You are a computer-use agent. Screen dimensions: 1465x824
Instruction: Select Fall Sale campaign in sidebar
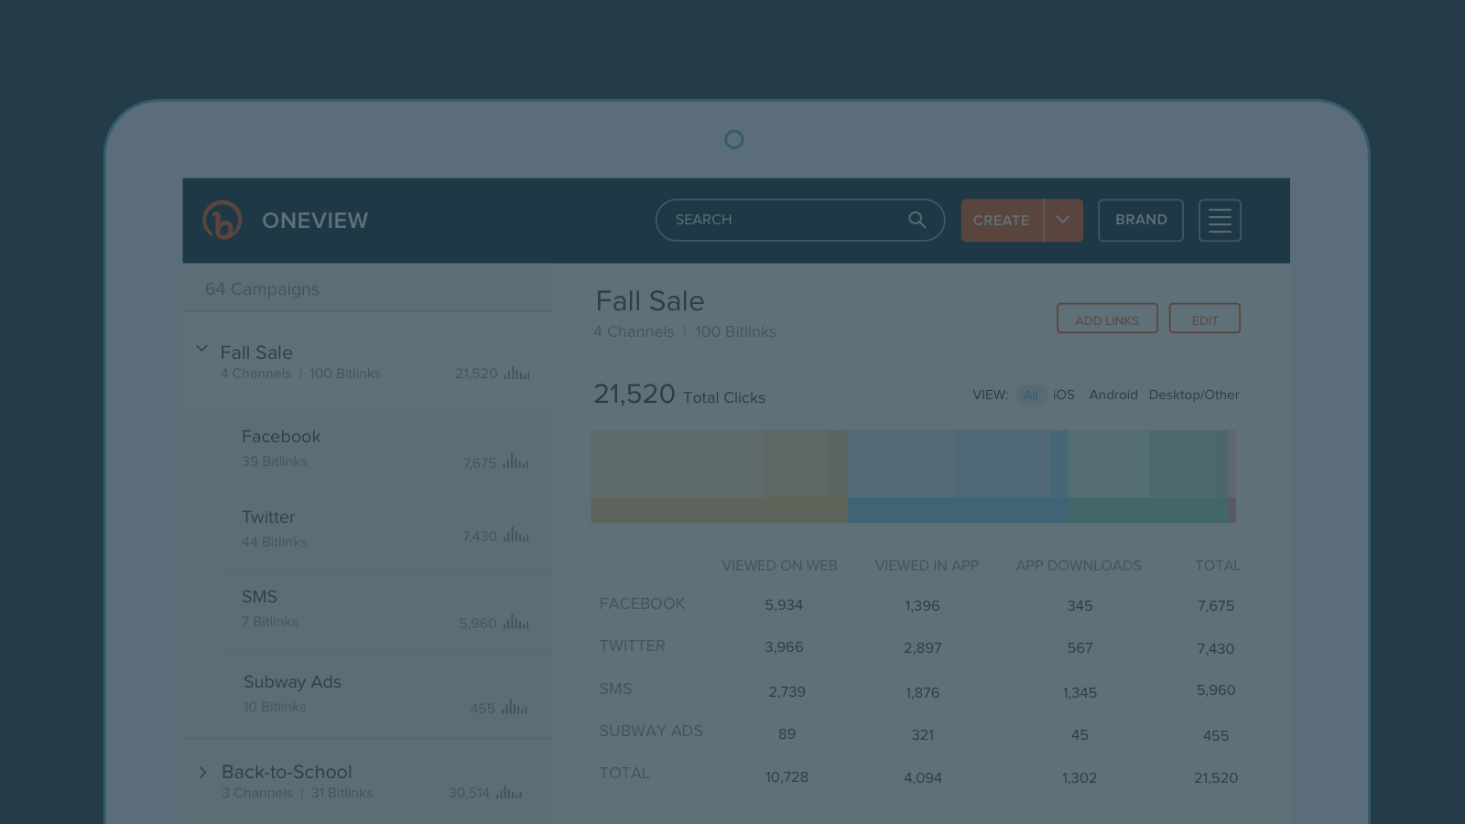point(367,362)
